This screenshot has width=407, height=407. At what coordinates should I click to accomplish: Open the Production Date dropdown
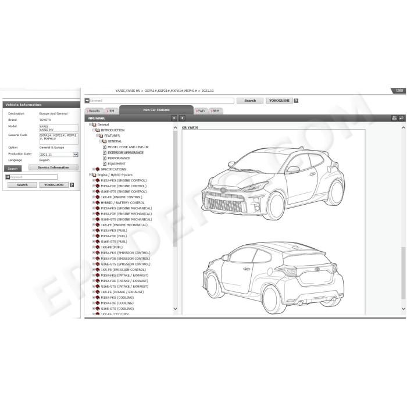75,155
